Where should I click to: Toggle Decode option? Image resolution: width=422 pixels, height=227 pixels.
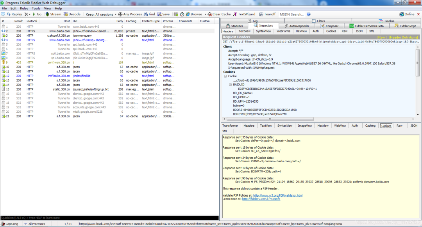click(72, 14)
